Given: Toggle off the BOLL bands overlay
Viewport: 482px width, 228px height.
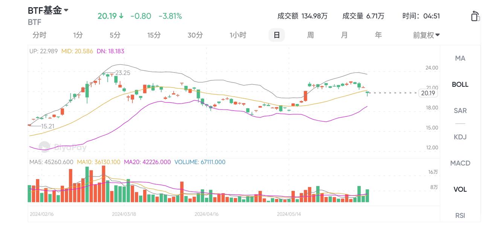Looking at the screenshot, I should pyautogui.click(x=460, y=84).
